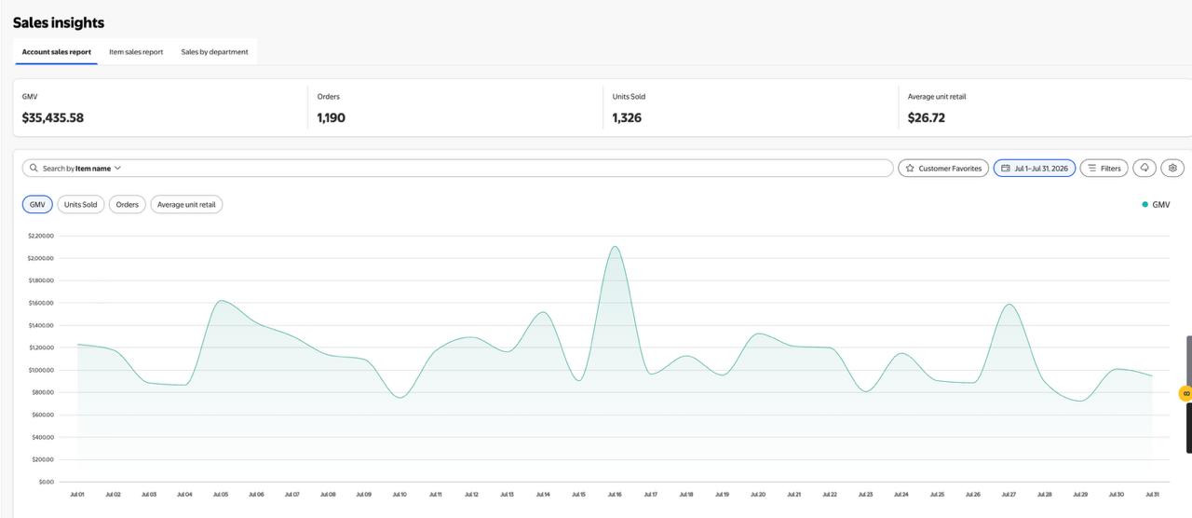Select the GMV metric chip
The height and width of the screenshot is (518, 1192).
pyautogui.click(x=37, y=204)
